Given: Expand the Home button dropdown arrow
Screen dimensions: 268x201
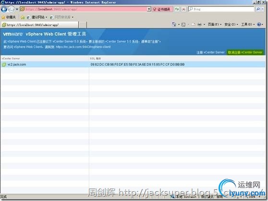Looking at the screenshot, I should coord(179,25).
